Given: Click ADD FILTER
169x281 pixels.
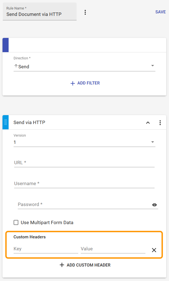Looking at the screenshot, I should click(x=85, y=83).
